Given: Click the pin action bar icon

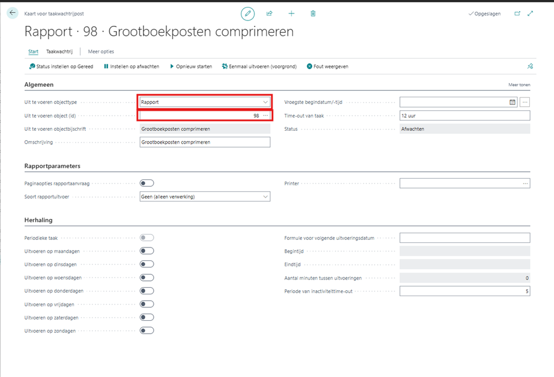Looking at the screenshot, I should click(530, 67).
